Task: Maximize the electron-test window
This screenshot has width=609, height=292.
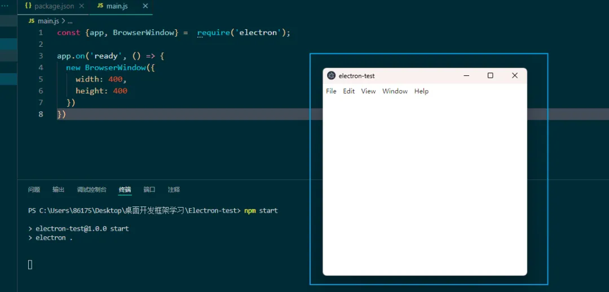Action: pos(491,76)
